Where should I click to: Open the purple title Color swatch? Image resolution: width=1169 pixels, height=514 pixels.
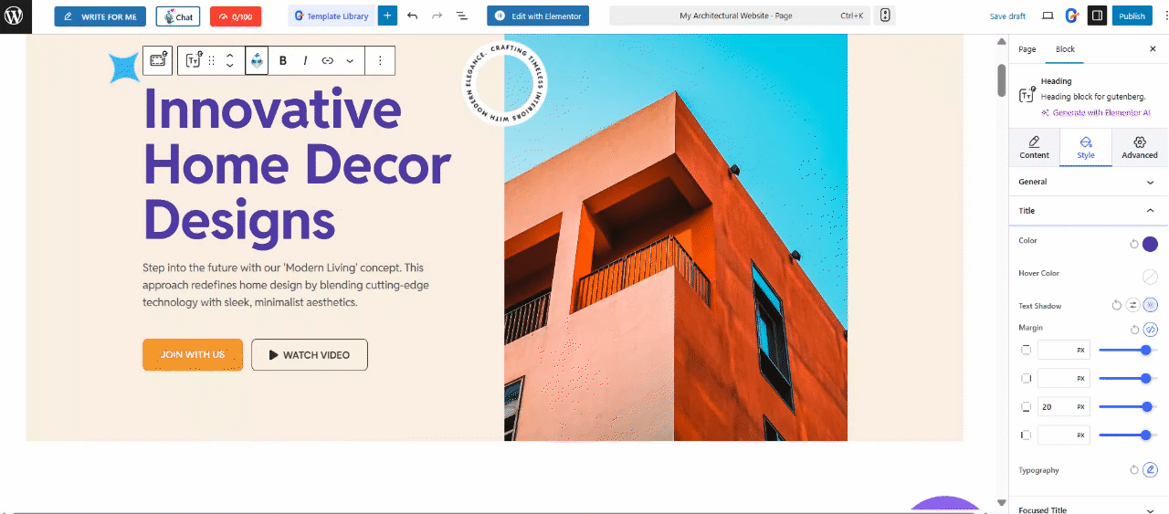pyautogui.click(x=1150, y=244)
